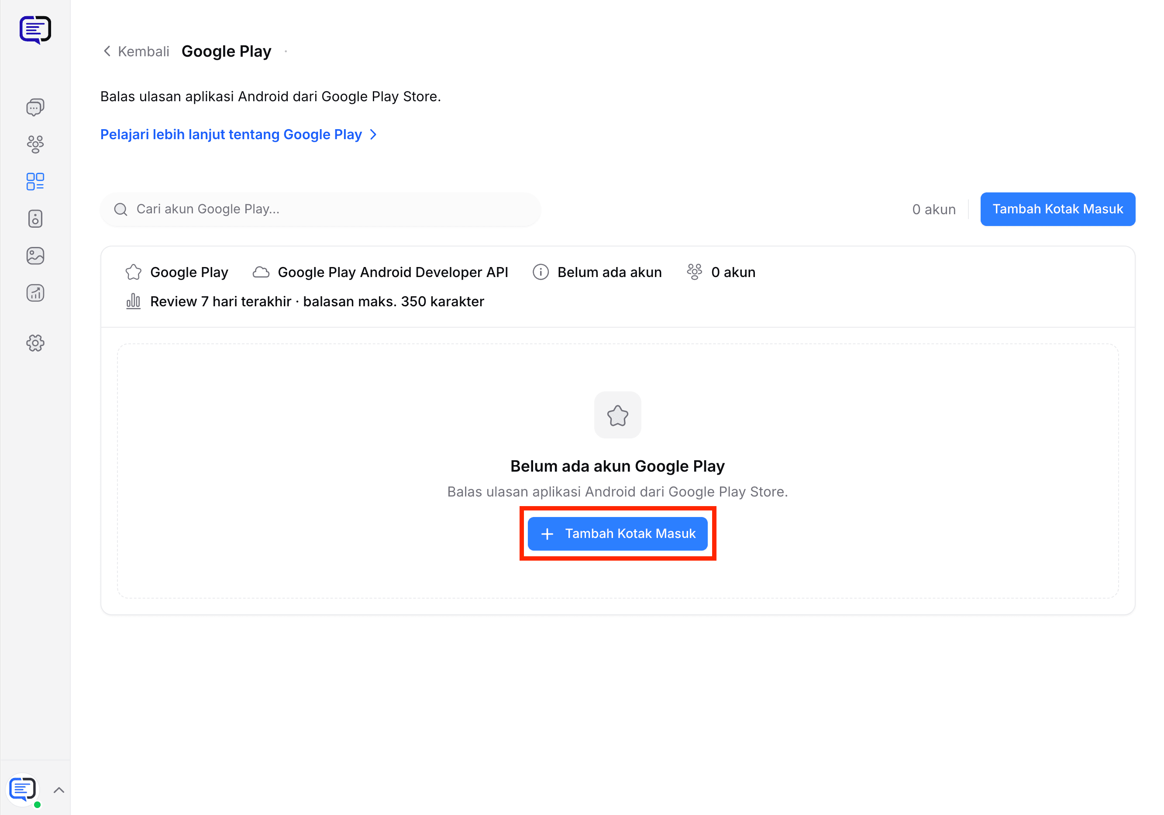Click the top-right Tambah Kotak Masuk button
This screenshot has width=1164, height=815.
[x=1057, y=209]
